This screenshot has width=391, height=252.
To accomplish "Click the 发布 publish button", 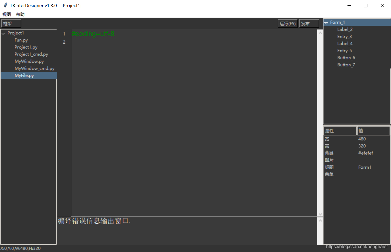I will (x=309, y=24).
